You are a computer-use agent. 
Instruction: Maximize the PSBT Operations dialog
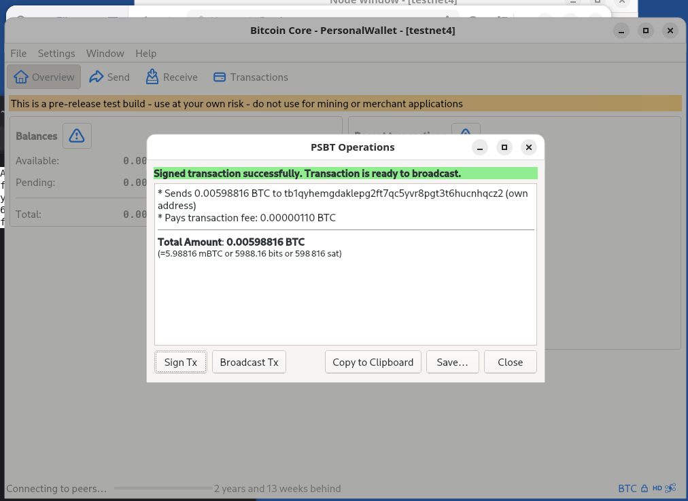click(504, 147)
